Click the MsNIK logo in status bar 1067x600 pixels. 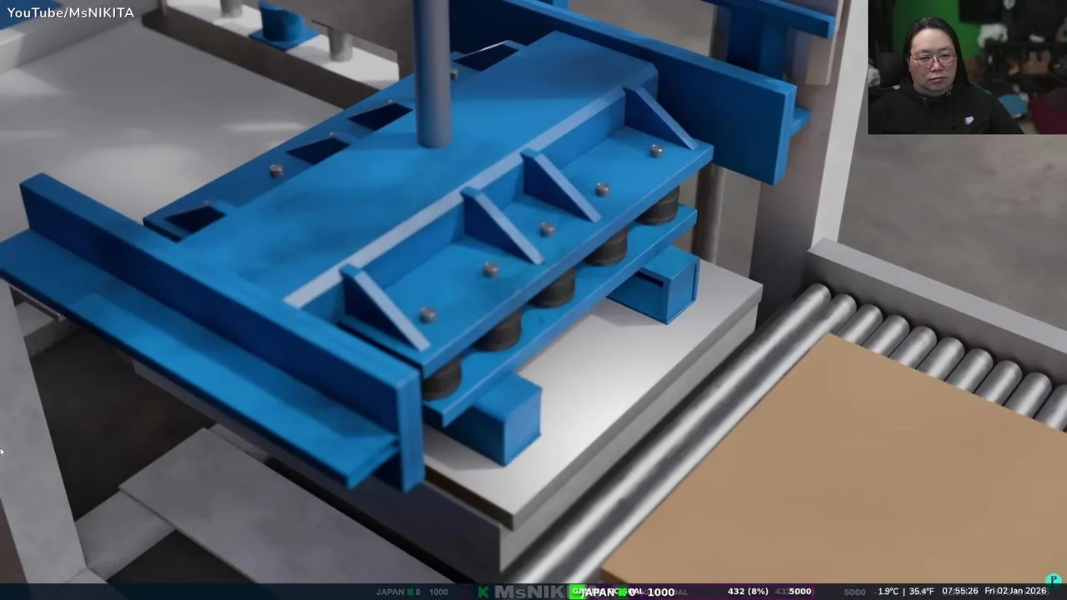[x=530, y=592]
